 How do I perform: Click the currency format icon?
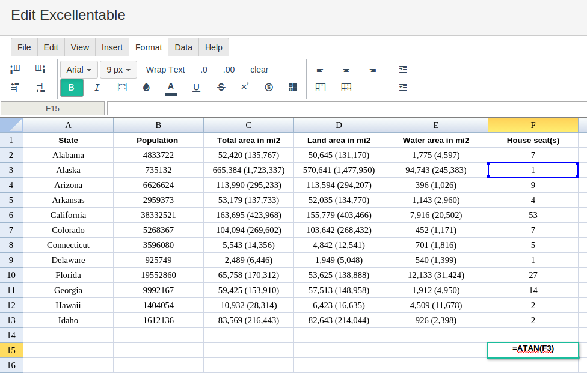coord(269,88)
